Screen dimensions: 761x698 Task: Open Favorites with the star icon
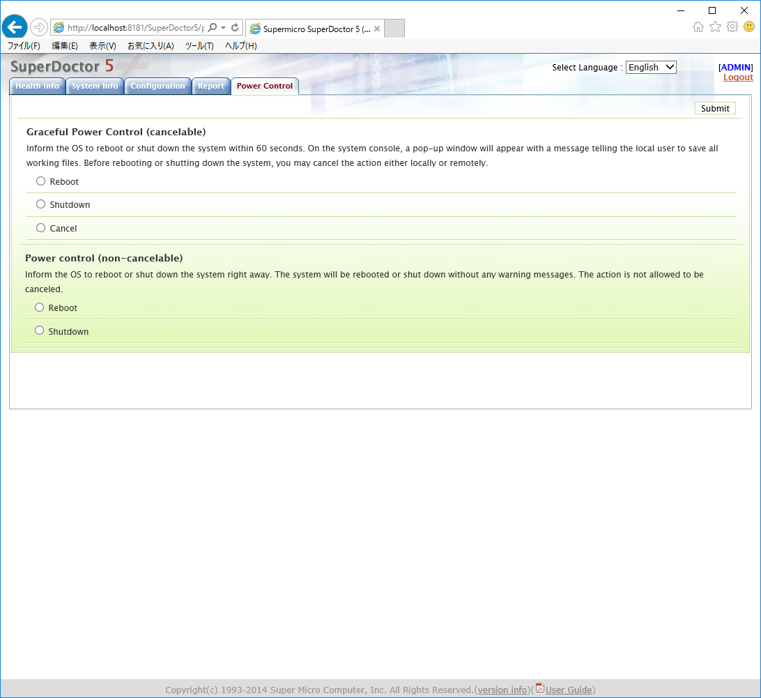point(716,27)
